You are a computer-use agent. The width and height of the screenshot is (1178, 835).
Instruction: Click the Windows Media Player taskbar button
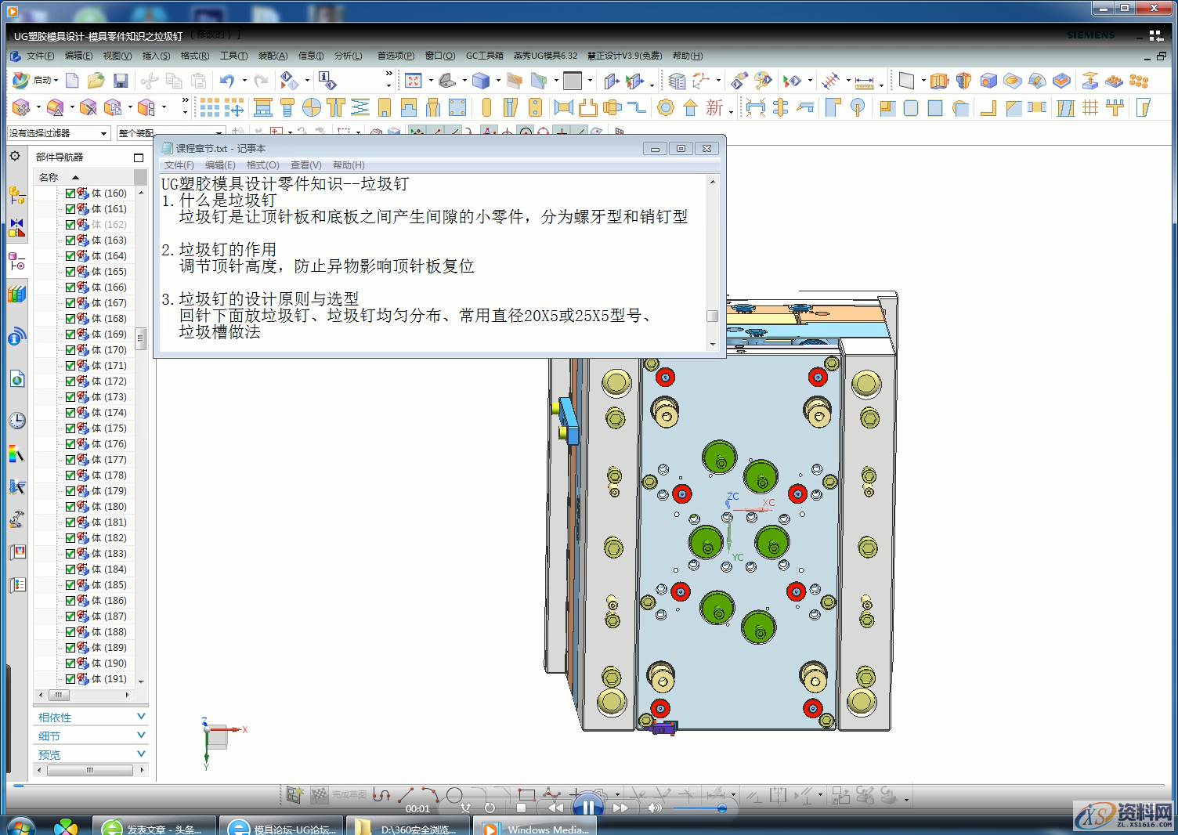click(535, 827)
